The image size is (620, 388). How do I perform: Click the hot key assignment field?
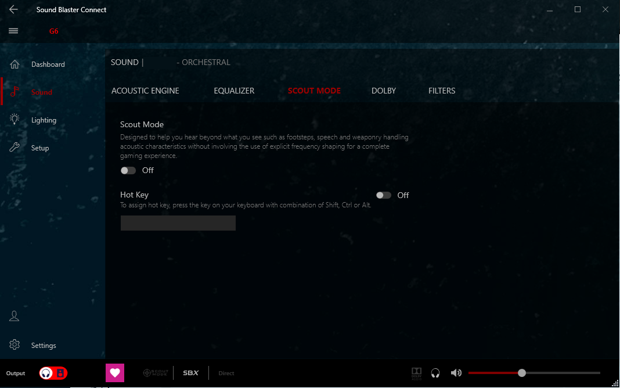(178, 223)
